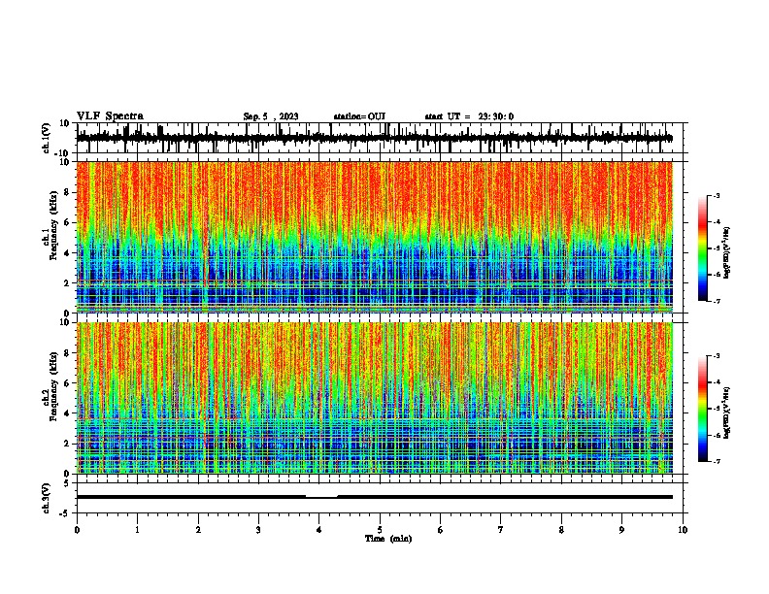This screenshot has height=594, width=769.
Task: Click the "4" kHz tick of ch.2 spectrogram
Action: pyautogui.click(x=68, y=413)
